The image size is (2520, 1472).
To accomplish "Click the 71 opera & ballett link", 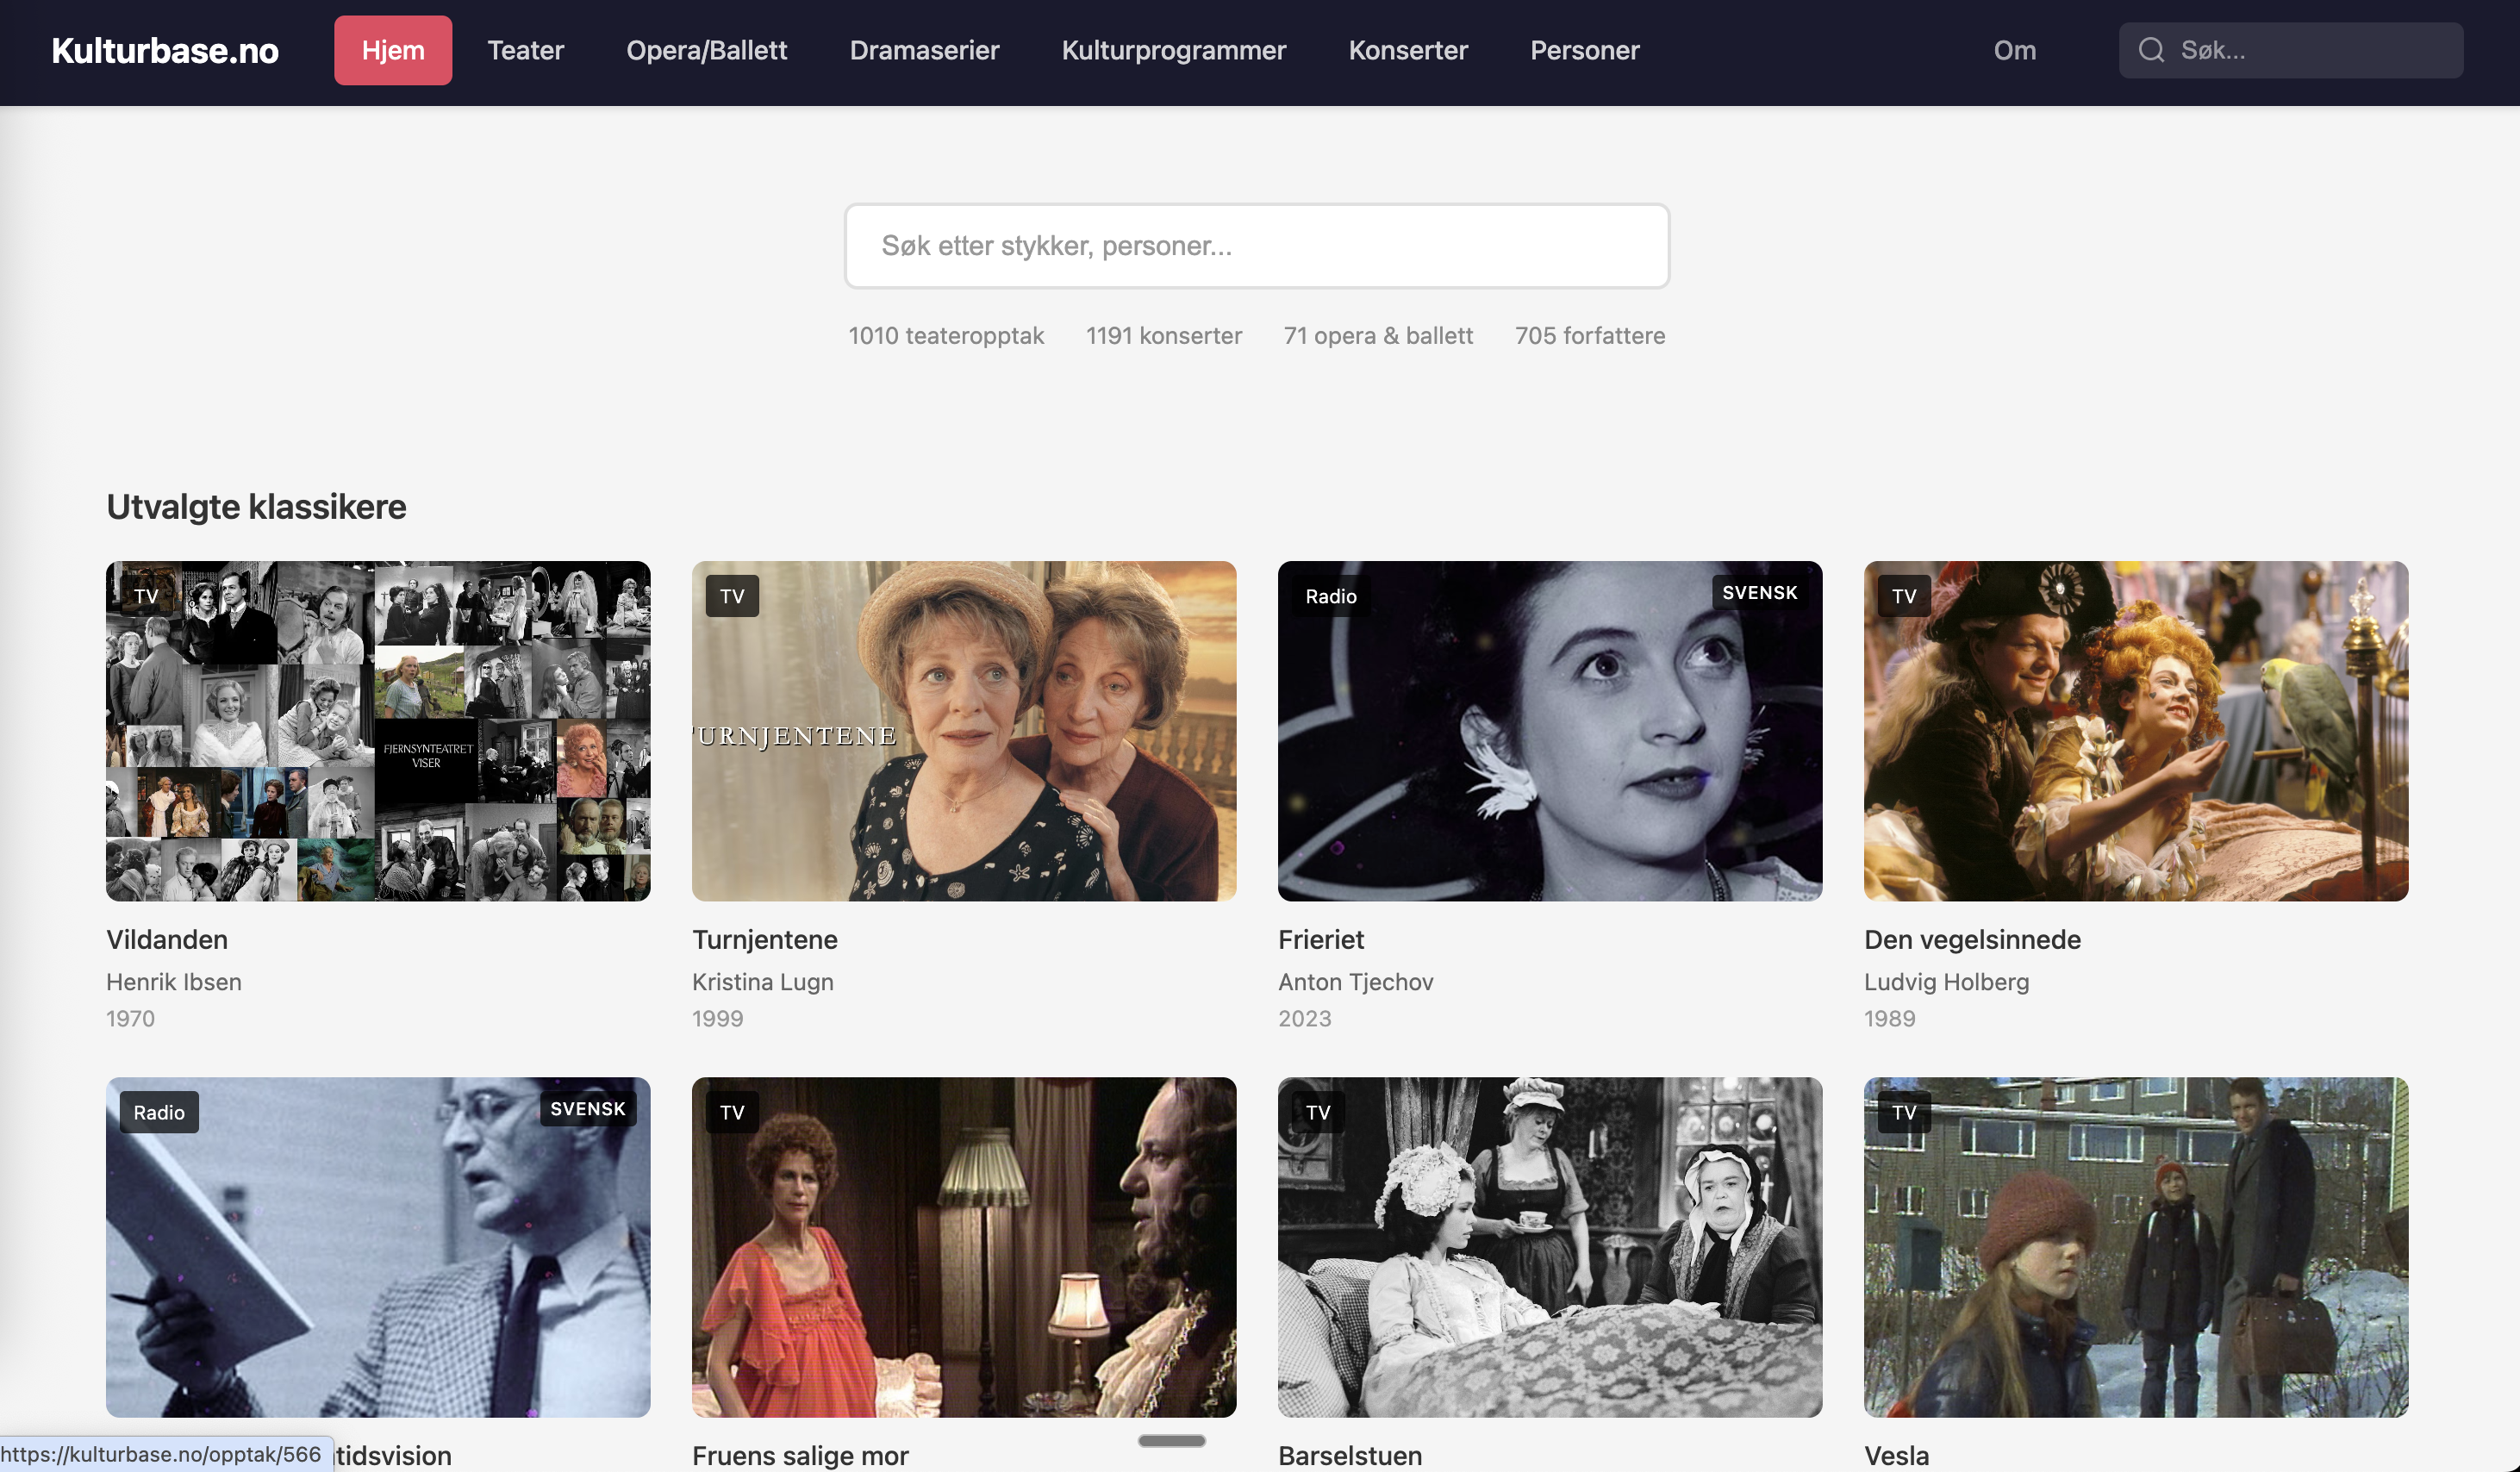I will 1378,335.
